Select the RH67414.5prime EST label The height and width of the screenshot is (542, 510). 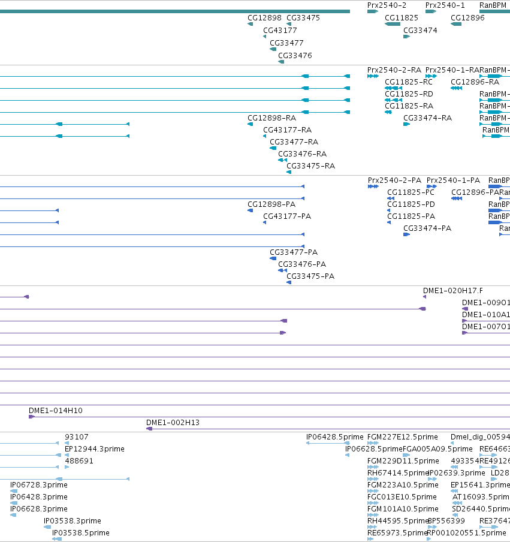[398, 473]
